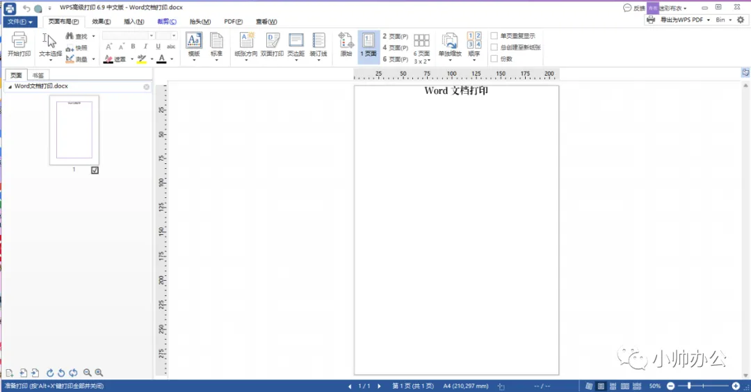This screenshot has width=751, height=392.
Task: Open the font color dropdown arrow
Action: point(172,59)
